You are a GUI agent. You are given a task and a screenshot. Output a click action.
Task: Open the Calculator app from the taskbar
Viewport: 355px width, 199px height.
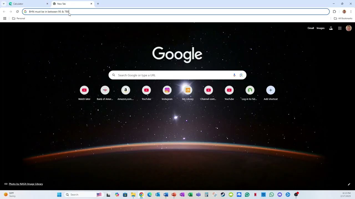tap(206, 195)
